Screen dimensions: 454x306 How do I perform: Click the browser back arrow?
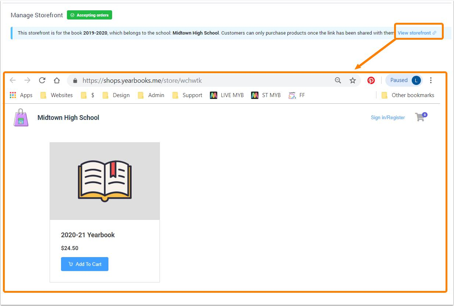13,81
